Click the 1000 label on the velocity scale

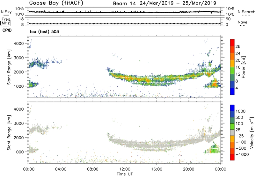[x=241, y=111]
